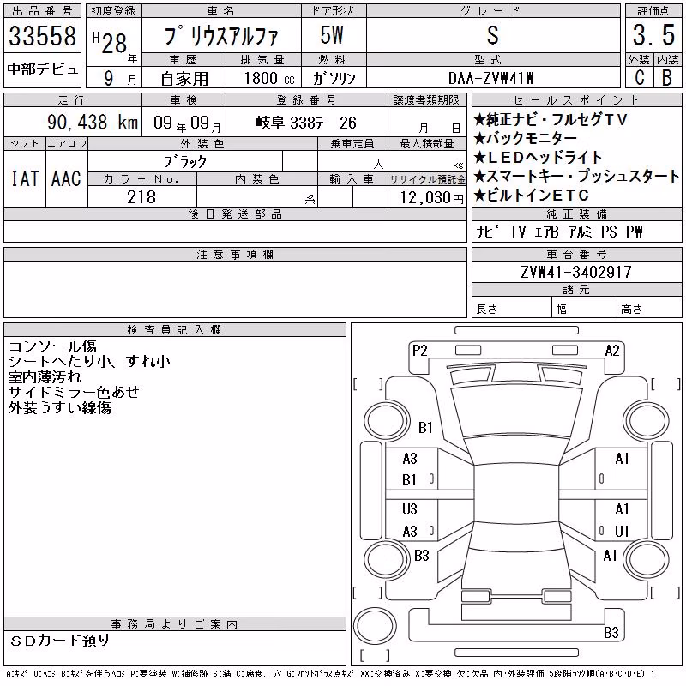Click model code DAA-ZVW41W

point(491,78)
